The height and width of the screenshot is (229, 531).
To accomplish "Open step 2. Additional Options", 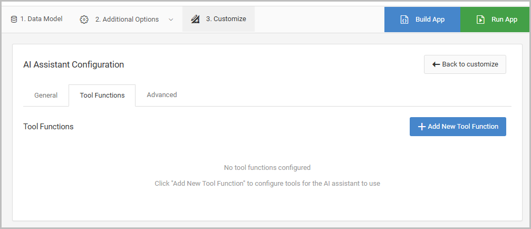I will (127, 20).
